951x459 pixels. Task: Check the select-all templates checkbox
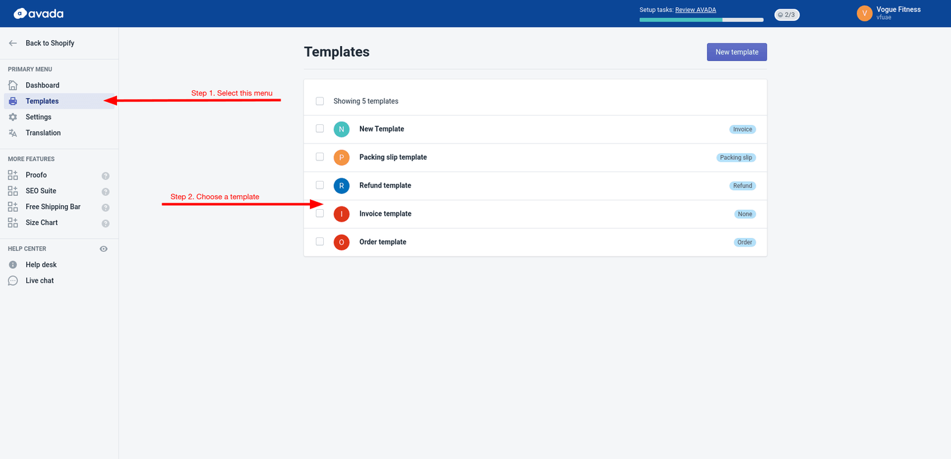click(x=320, y=101)
